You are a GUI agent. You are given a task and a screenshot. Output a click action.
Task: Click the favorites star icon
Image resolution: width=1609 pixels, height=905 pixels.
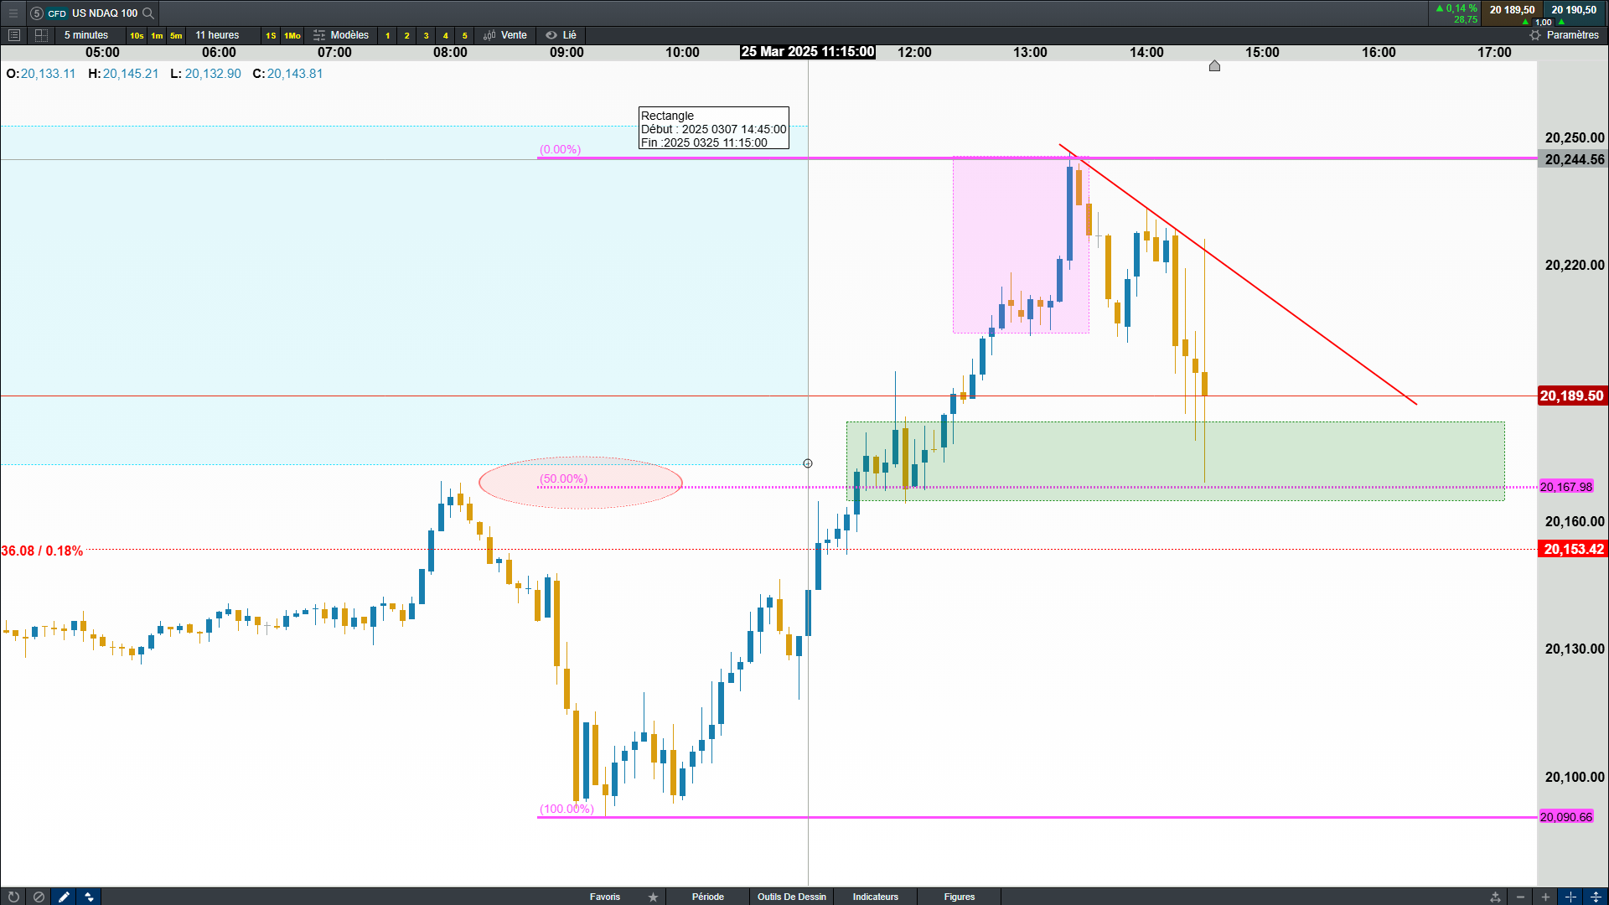point(653,897)
